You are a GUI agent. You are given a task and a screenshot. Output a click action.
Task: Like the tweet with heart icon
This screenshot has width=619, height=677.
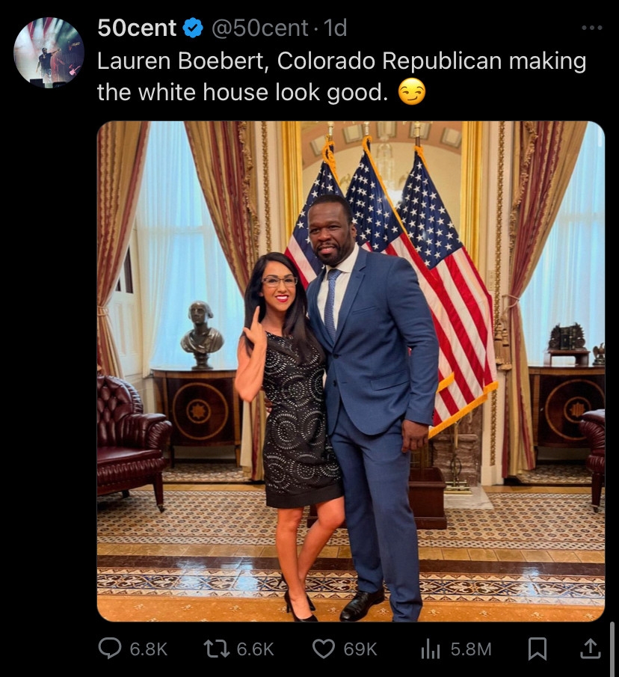[x=324, y=649]
